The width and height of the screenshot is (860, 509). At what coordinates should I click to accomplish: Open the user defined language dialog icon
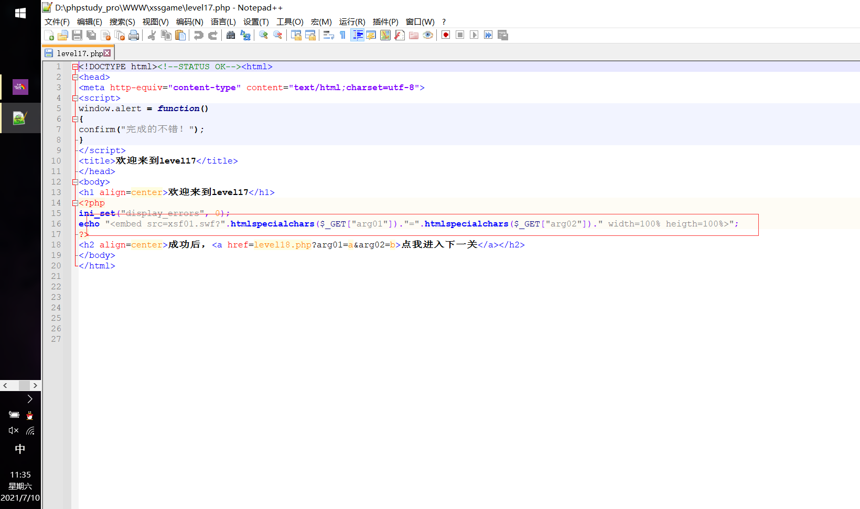click(371, 35)
